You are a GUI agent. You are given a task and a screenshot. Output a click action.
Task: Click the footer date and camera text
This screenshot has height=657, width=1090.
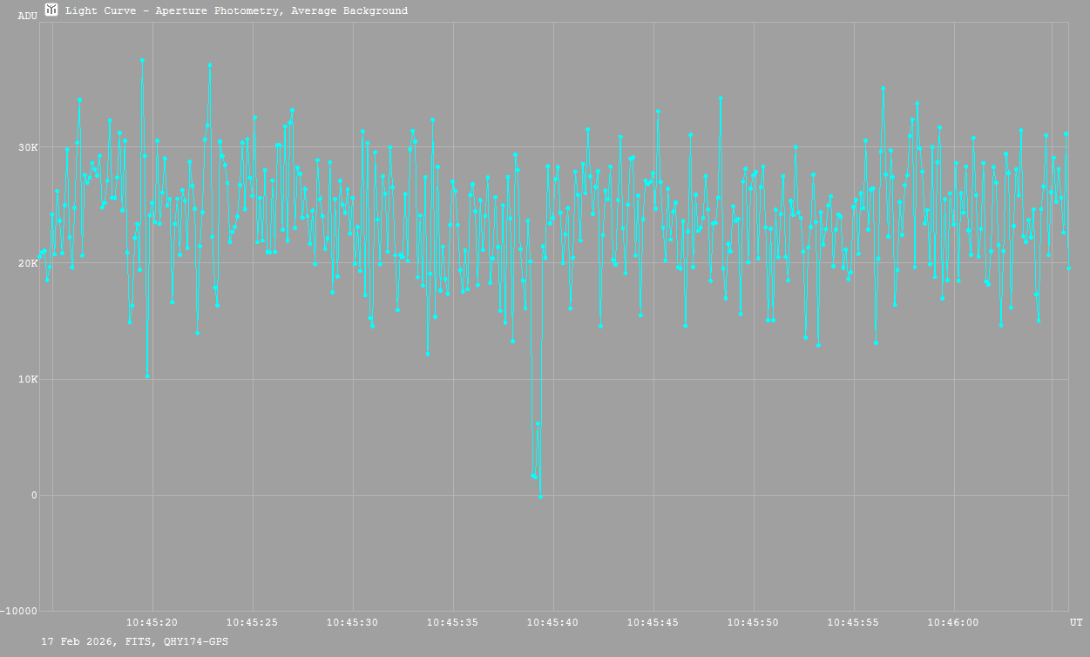135,641
